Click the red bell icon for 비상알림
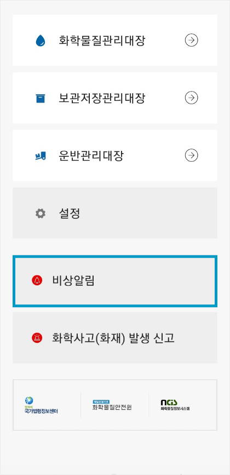Image resolution: width=230 pixels, height=475 pixels. tap(37, 280)
